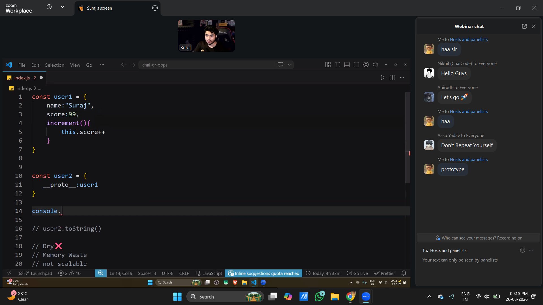Open the volume control in system tray
543x305 pixels.
(x=487, y=297)
